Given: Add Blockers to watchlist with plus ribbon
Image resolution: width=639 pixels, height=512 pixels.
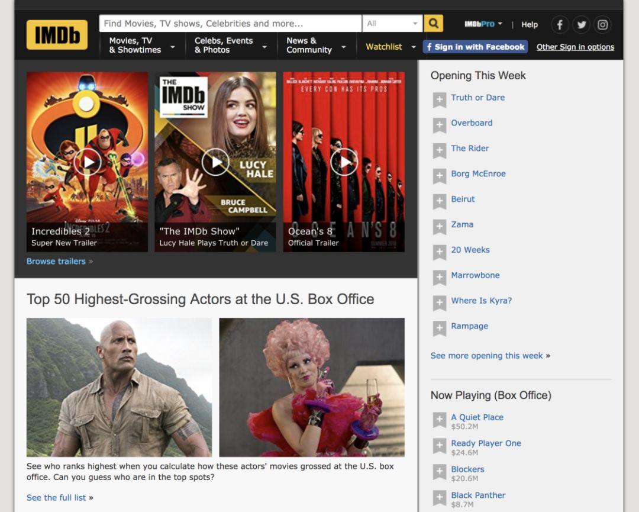Looking at the screenshot, I should pyautogui.click(x=439, y=472).
